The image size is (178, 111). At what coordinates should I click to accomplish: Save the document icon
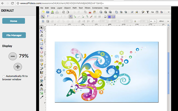pos(52,12)
